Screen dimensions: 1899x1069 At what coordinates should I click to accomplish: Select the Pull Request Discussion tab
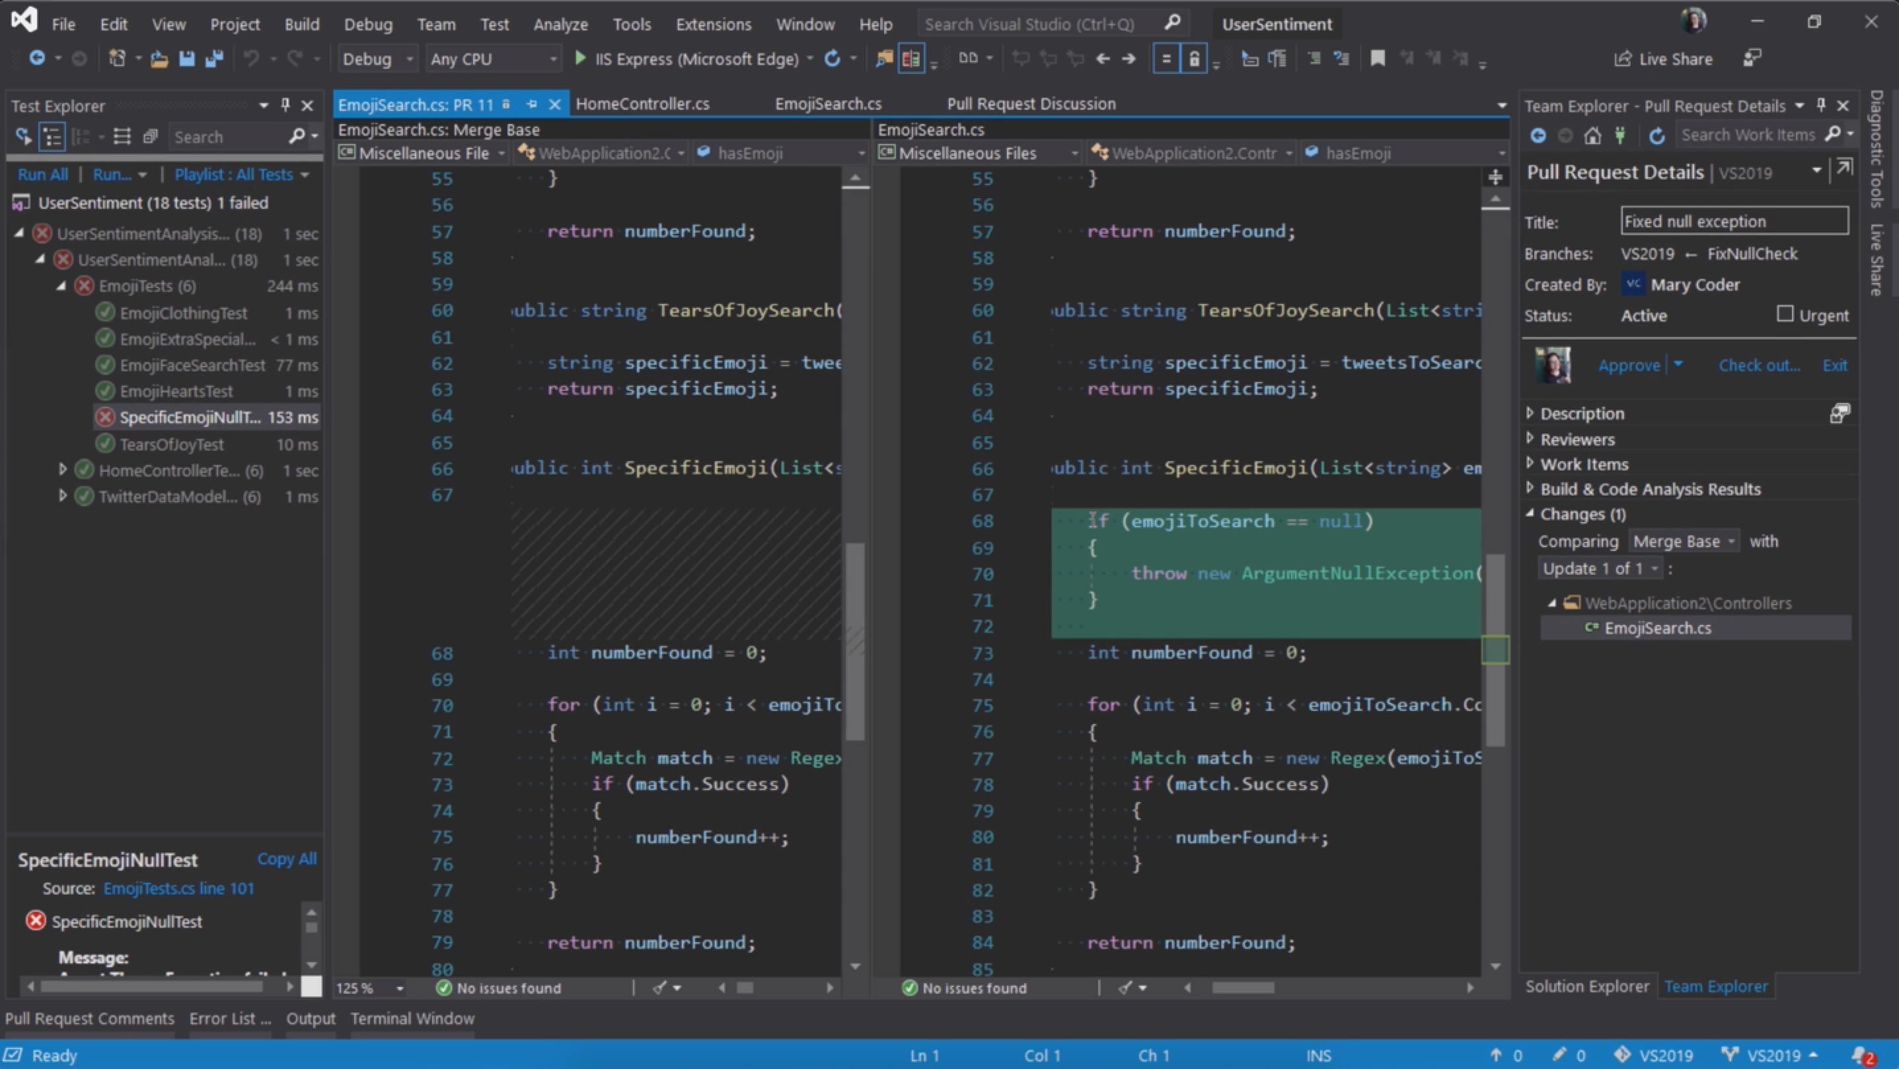coord(1030,103)
